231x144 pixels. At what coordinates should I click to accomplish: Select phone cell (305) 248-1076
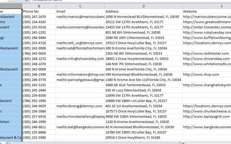[39, 64]
